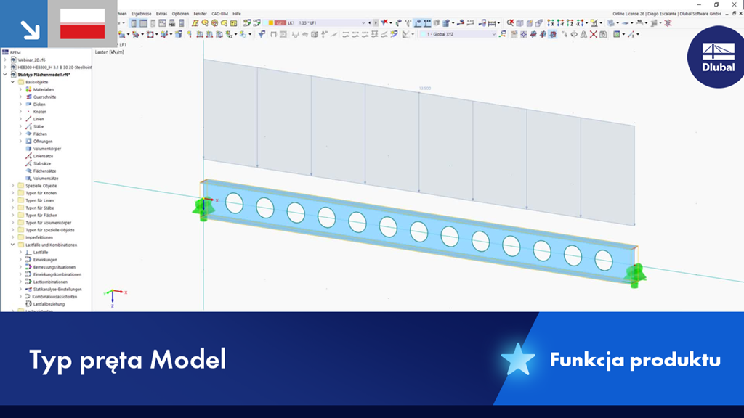
Task: Select Statikanalyse-Einstellungen in the tree
Action: coord(57,289)
